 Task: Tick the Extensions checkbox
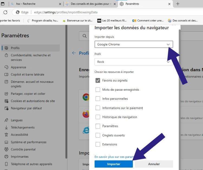pos(98,144)
